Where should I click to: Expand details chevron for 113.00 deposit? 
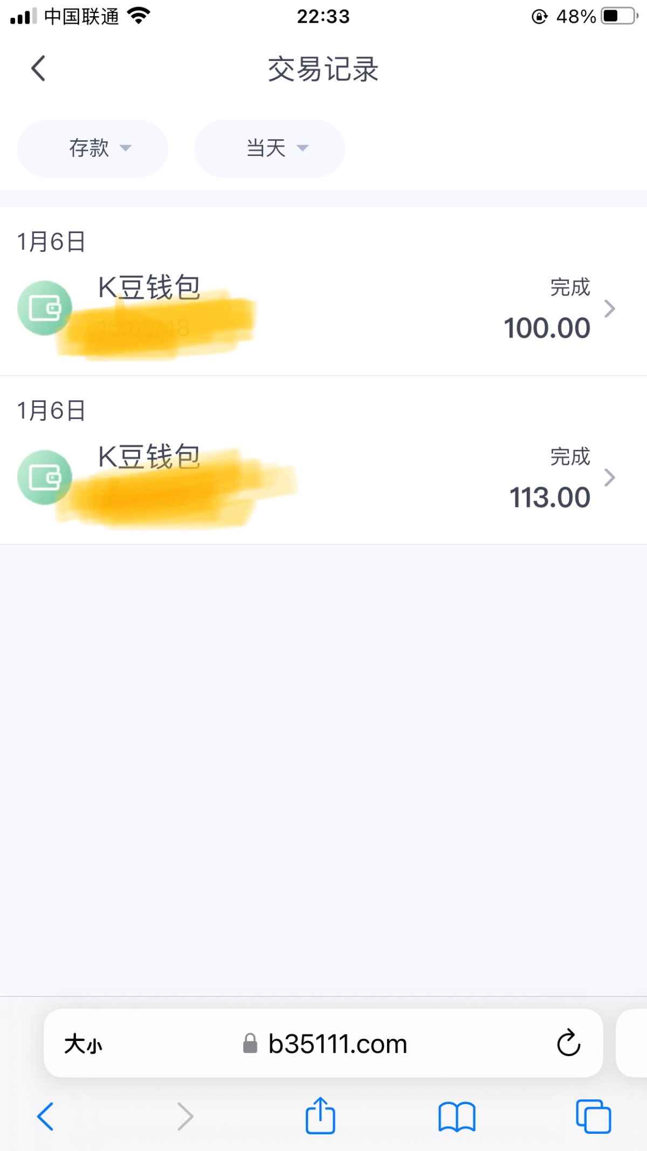pos(610,477)
